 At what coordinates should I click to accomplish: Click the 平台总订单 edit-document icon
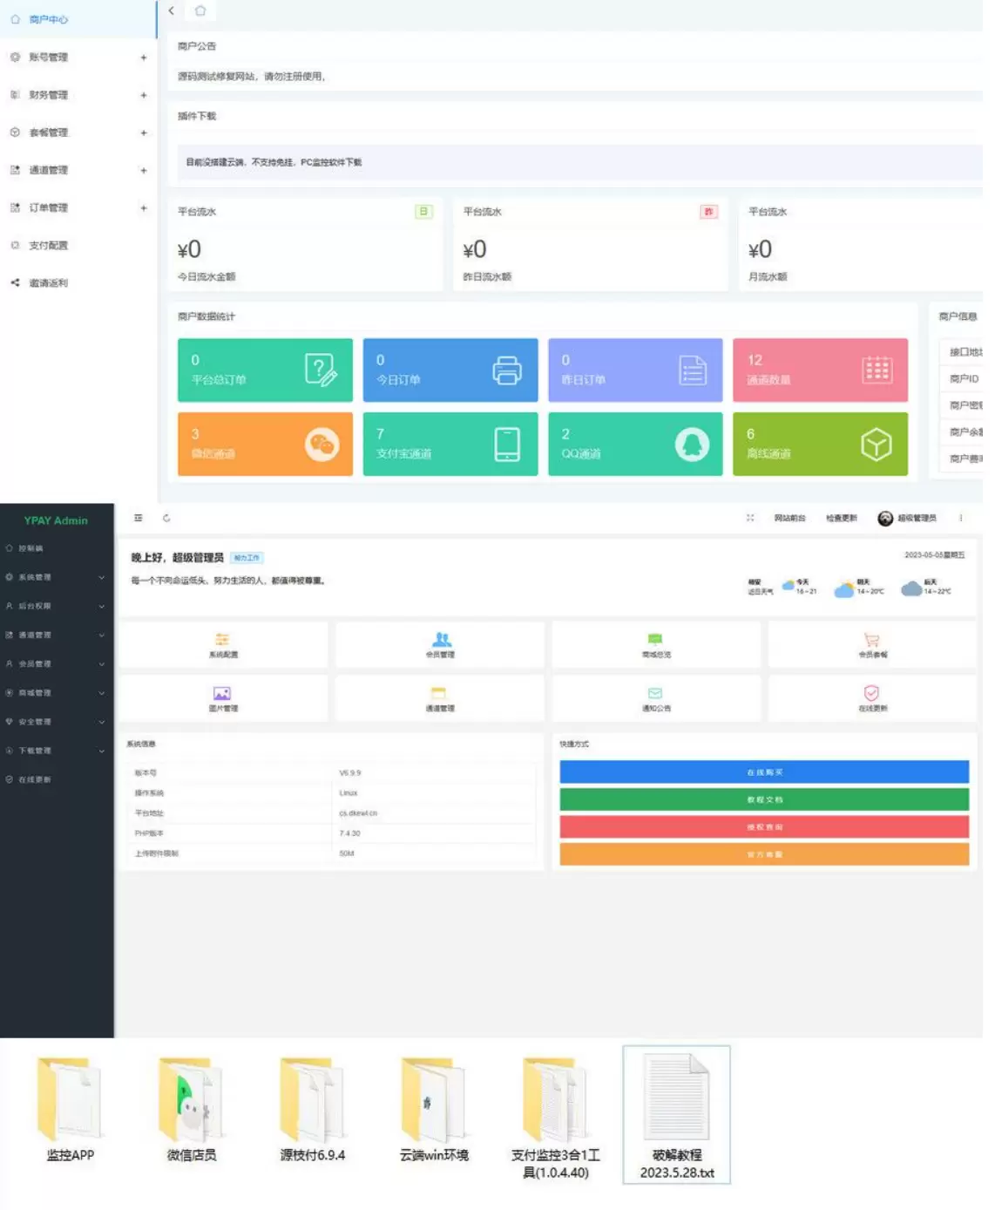click(x=321, y=370)
